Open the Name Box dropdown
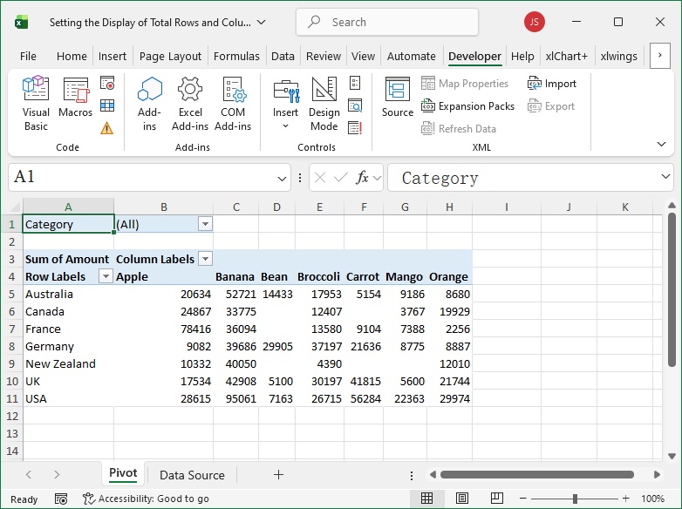 [282, 178]
